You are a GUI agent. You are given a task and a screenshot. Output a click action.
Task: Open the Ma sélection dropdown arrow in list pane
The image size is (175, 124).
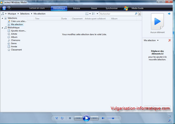pos(158,40)
